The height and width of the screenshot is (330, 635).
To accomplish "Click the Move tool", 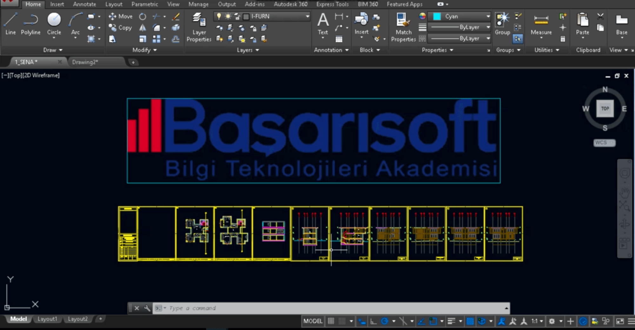I will [120, 16].
